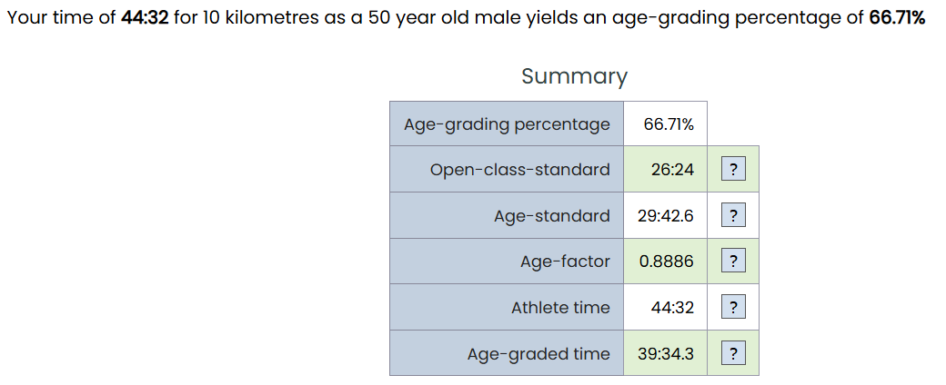Select the Age-grading percentage label cell
Image resolution: width=946 pixels, height=385 pixels.
[x=507, y=124]
